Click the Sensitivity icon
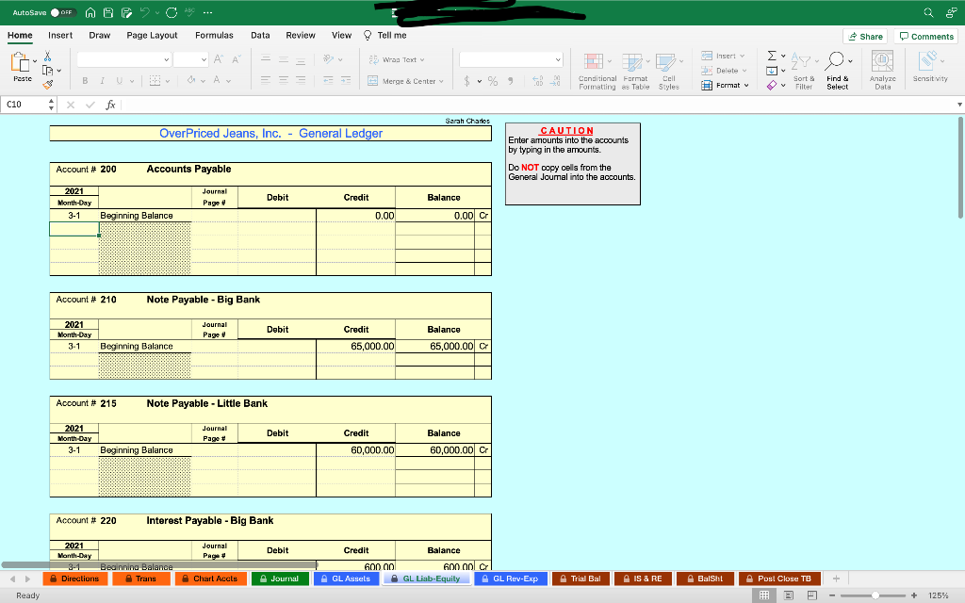Screen dimensions: 965x603 point(928,61)
